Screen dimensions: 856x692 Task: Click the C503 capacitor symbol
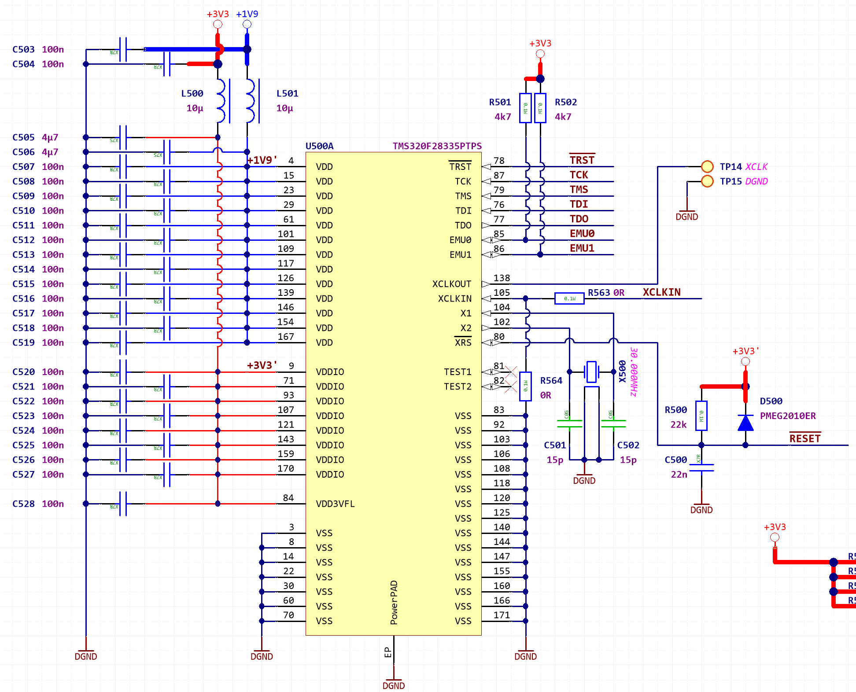coord(123,49)
